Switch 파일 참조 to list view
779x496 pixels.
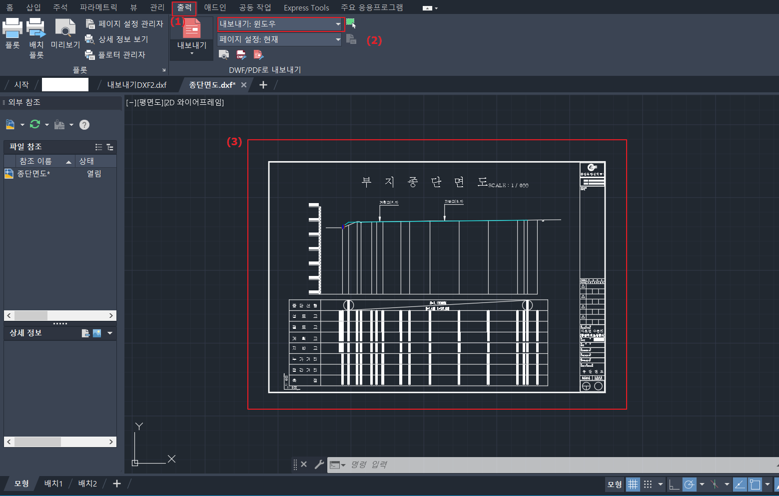click(98, 147)
